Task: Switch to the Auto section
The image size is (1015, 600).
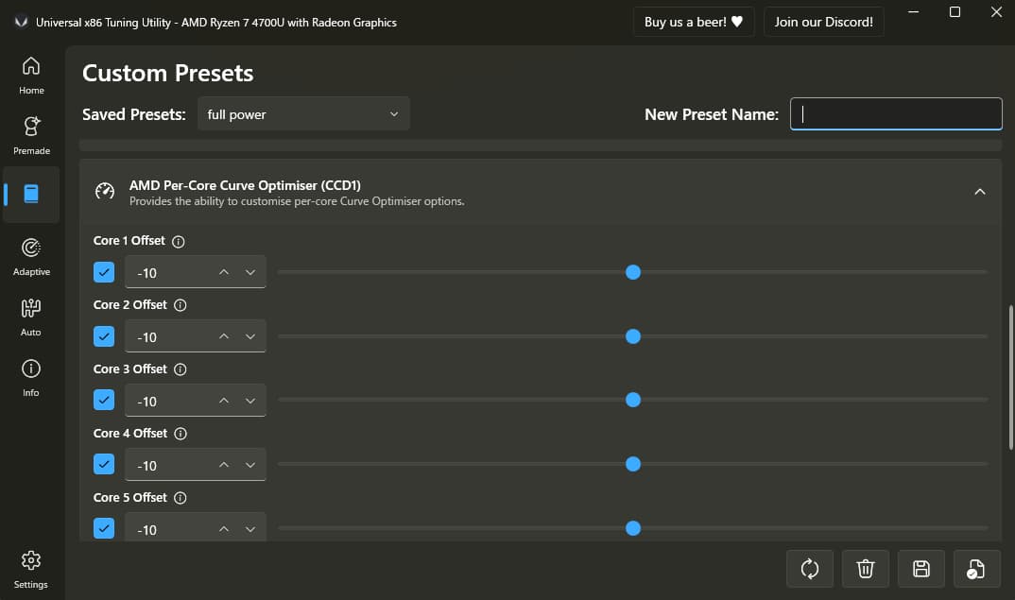Action: (x=31, y=317)
